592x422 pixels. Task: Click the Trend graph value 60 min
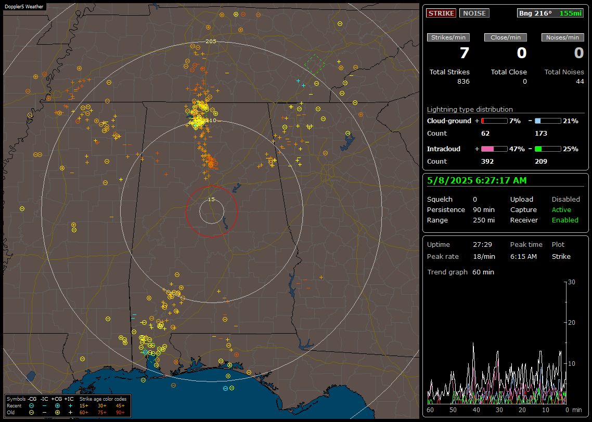pyautogui.click(x=483, y=272)
